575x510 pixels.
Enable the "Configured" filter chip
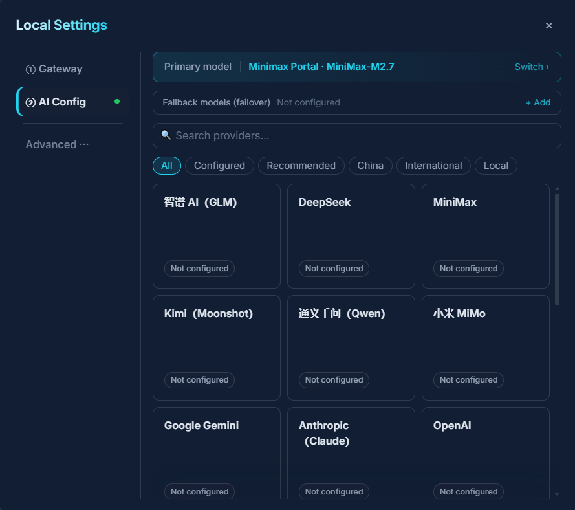click(x=219, y=166)
